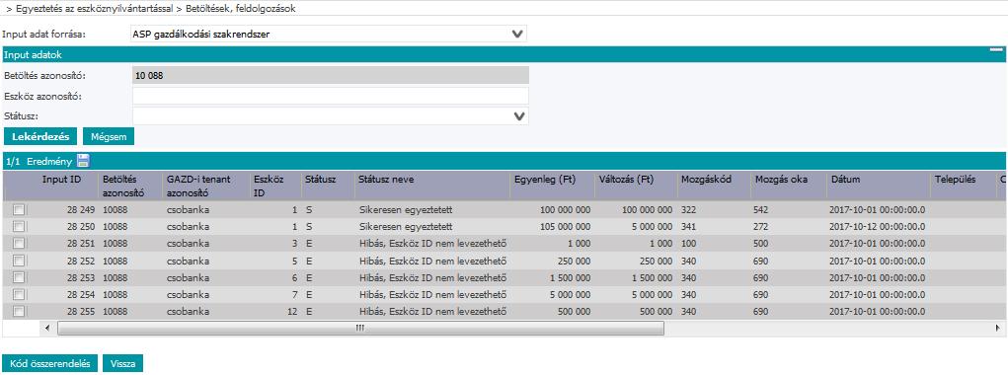The width and height of the screenshot is (1008, 375).
Task: Click the Betöltések, feldolgozások breadcrumb
Action: click(x=241, y=9)
